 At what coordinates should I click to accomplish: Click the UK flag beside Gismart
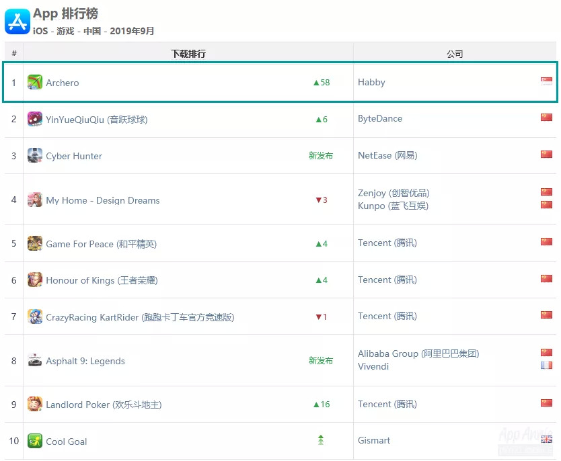(546, 439)
